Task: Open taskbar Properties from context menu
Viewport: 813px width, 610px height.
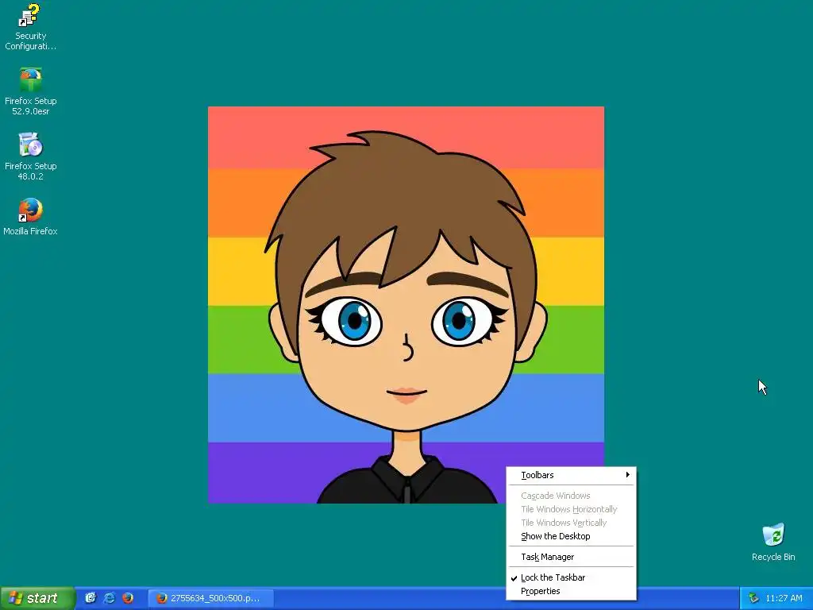Action: pyautogui.click(x=571, y=591)
